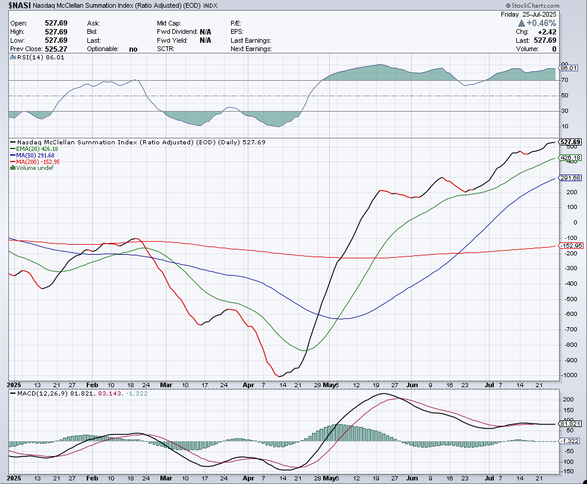Click the -1.322 histogram tag on right axis
The image size is (587, 484).
pos(570,441)
